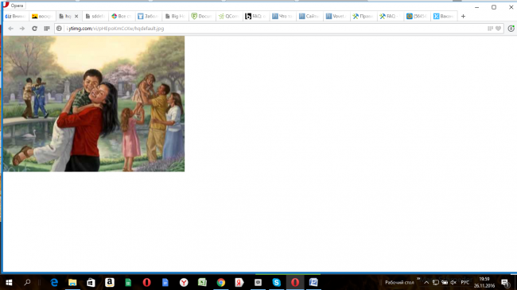Open the downloads icon in toolbar
Viewport: 517px width, 290px height.
coord(511,29)
